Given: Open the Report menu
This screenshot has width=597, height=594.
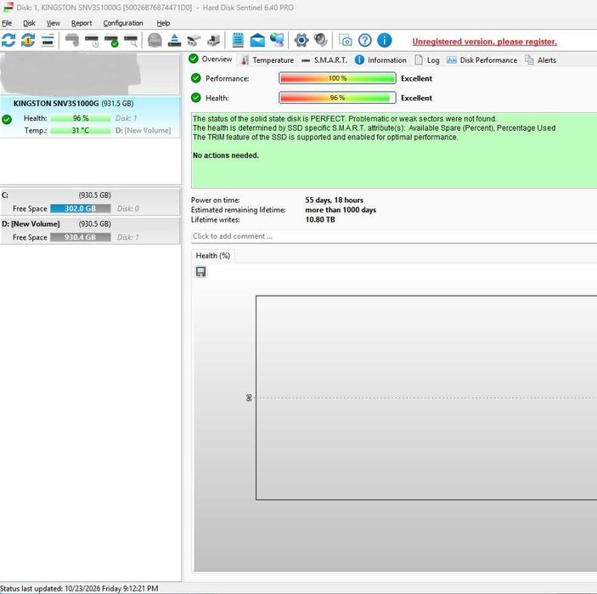Looking at the screenshot, I should point(82,23).
